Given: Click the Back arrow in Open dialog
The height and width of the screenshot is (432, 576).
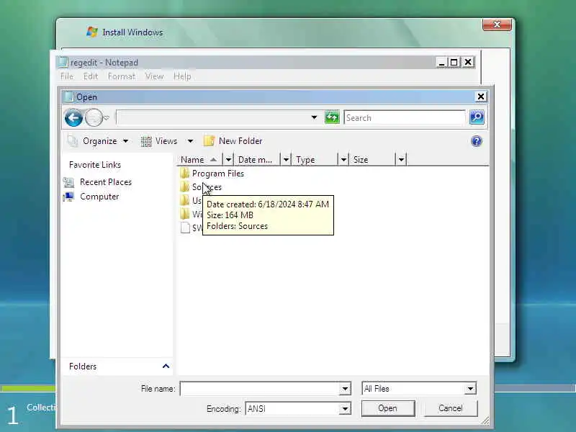Looking at the screenshot, I should (73, 118).
